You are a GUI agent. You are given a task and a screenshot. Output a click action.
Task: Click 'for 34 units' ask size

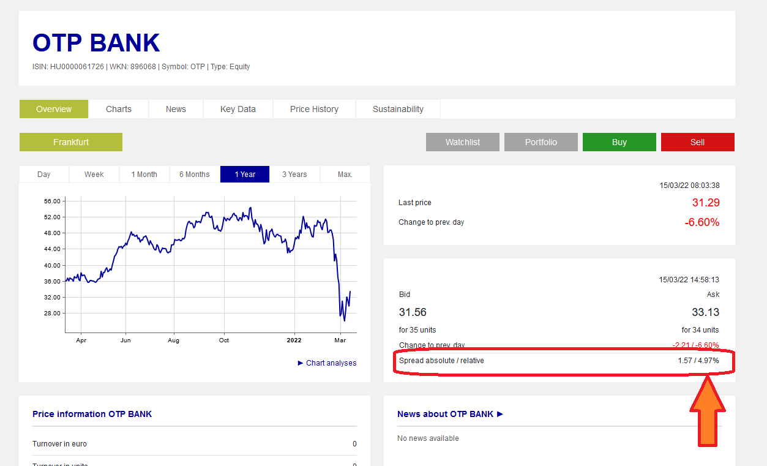pyautogui.click(x=700, y=330)
